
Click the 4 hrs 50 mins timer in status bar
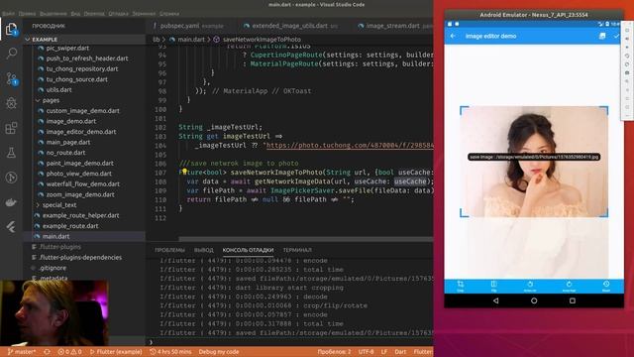[170, 352]
